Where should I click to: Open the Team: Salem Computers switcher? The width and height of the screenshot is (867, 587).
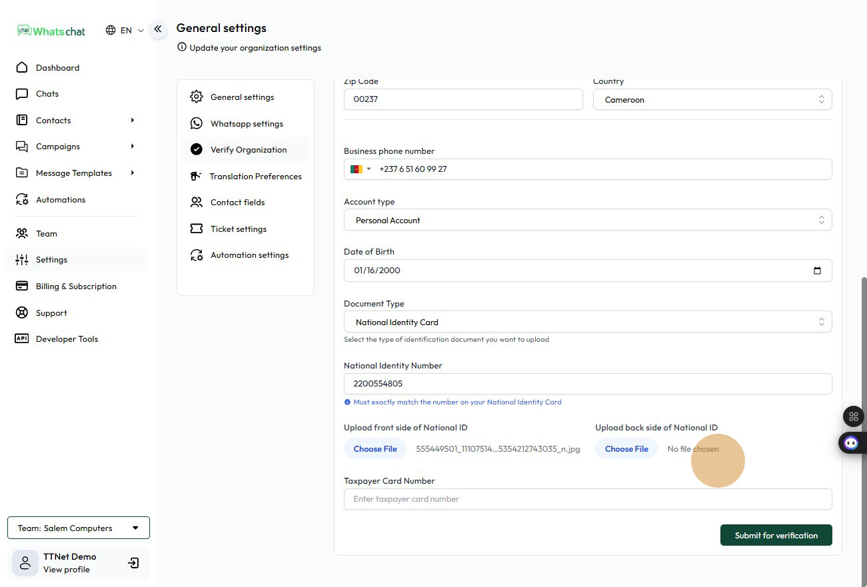(79, 528)
